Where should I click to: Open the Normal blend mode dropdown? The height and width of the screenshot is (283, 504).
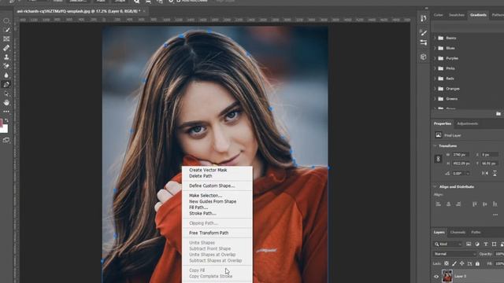(x=454, y=254)
